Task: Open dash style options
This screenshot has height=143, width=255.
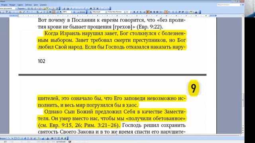Action: [x=55, y=138]
